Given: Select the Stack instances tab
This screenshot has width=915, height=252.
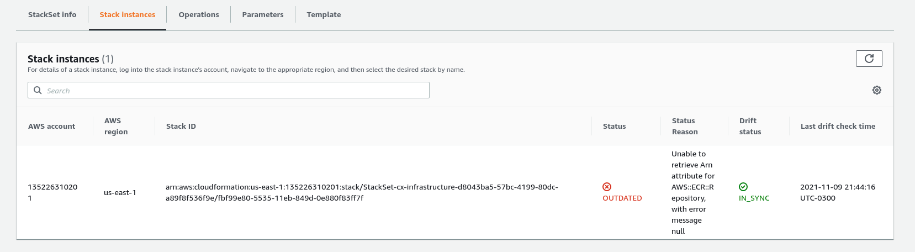Looking at the screenshot, I should pos(127,15).
